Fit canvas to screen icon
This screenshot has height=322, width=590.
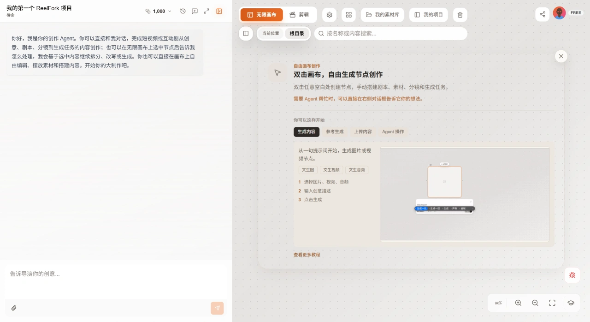tap(552, 303)
